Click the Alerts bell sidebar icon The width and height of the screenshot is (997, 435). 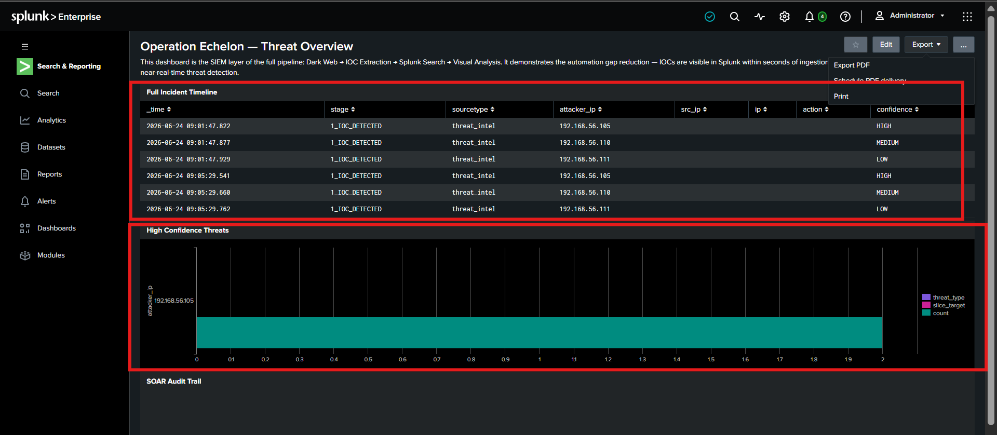24,201
